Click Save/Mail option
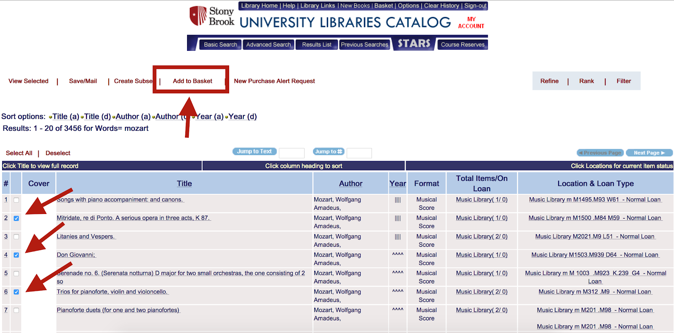674x333 pixels. pyautogui.click(x=83, y=81)
